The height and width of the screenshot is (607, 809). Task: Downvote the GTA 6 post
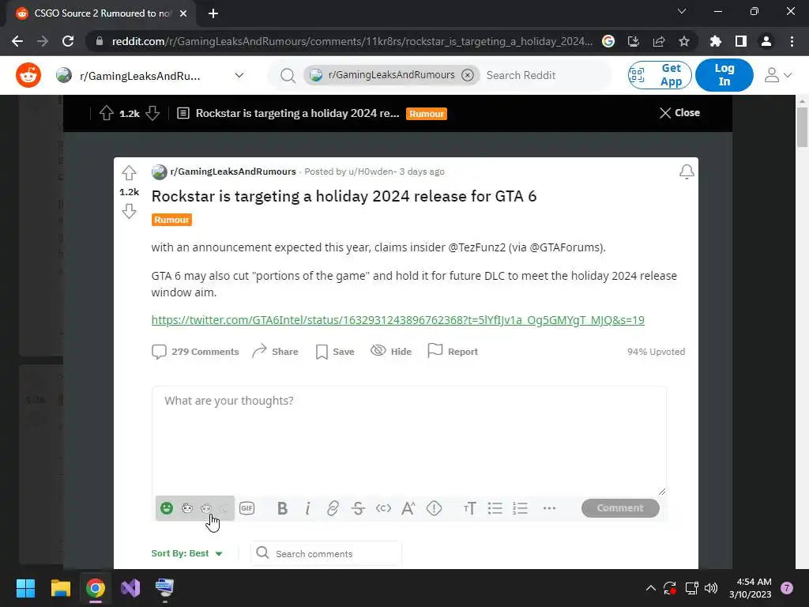(129, 210)
